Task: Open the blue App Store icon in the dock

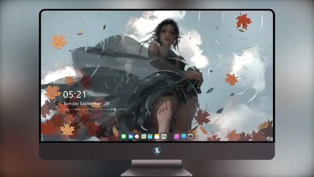Action: [184, 136]
